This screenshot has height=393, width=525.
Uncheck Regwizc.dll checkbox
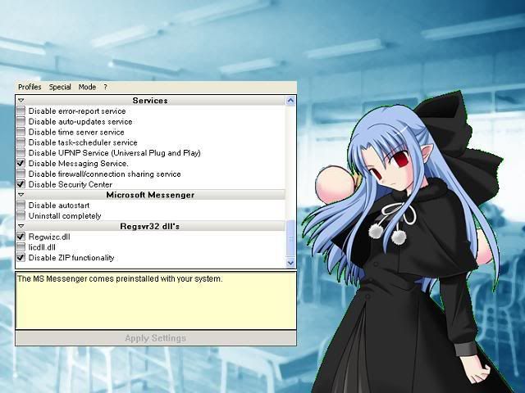(x=21, y=237)
